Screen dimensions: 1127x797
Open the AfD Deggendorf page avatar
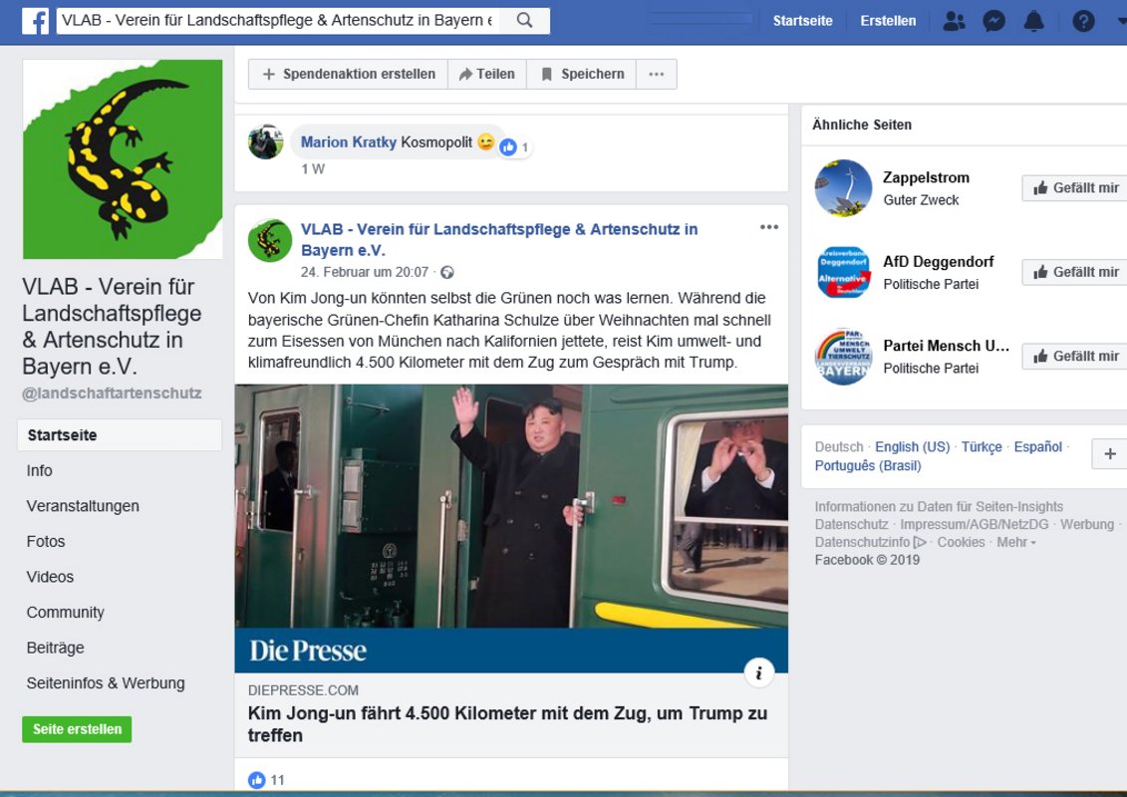(843, 272)
